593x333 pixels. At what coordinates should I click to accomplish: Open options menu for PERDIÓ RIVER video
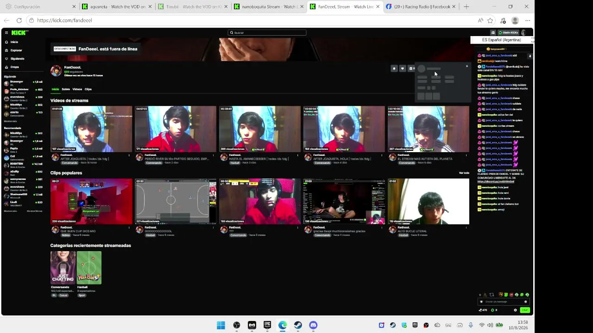(x=214, y=155)
